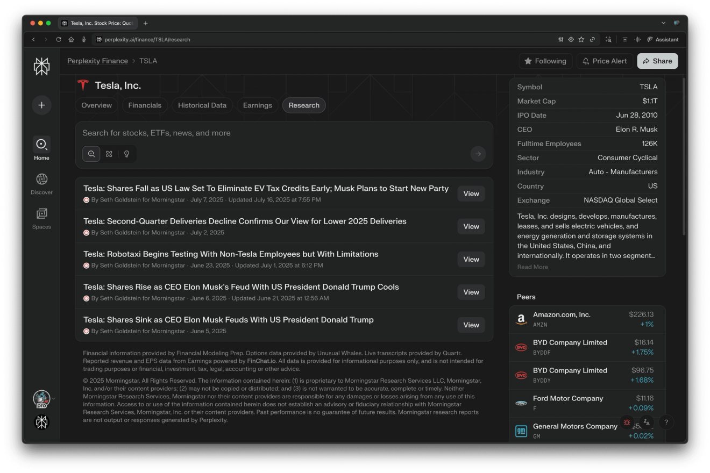
Task: Bookmark page with star icon in address bar
Action: [x=581, y=39]
